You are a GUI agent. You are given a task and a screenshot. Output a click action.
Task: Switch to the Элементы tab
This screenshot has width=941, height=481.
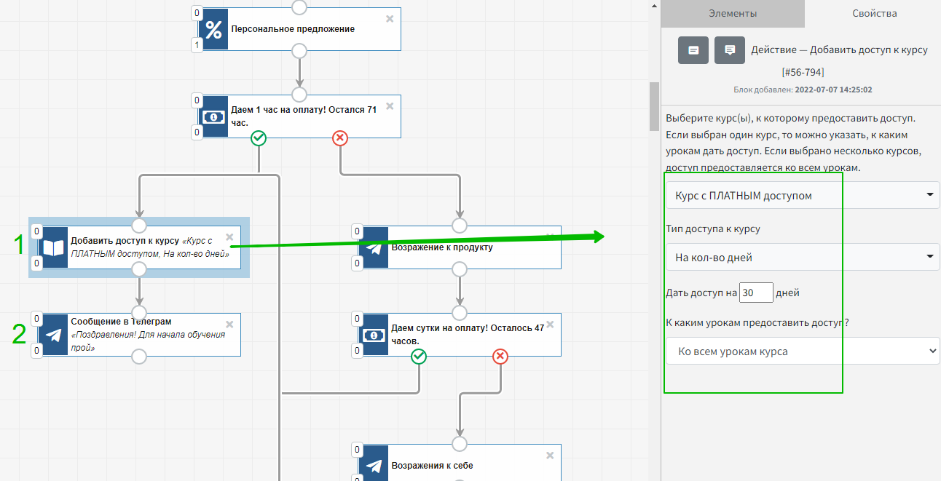(733, 13)
